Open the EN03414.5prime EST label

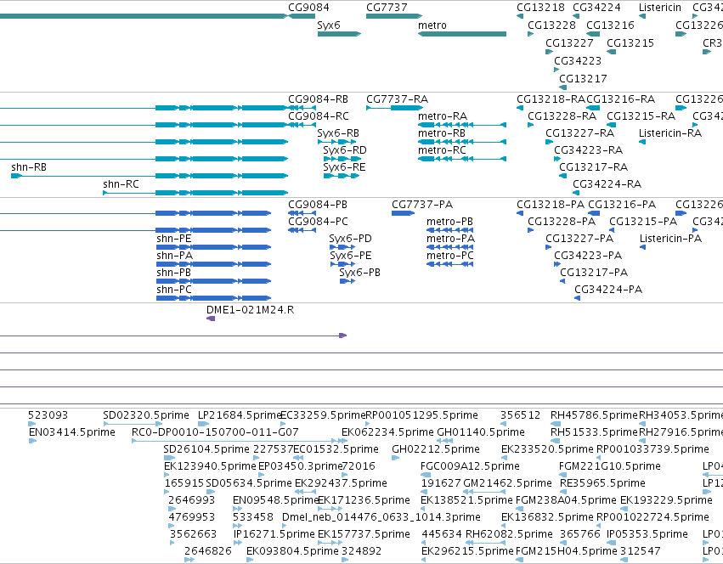72,432
